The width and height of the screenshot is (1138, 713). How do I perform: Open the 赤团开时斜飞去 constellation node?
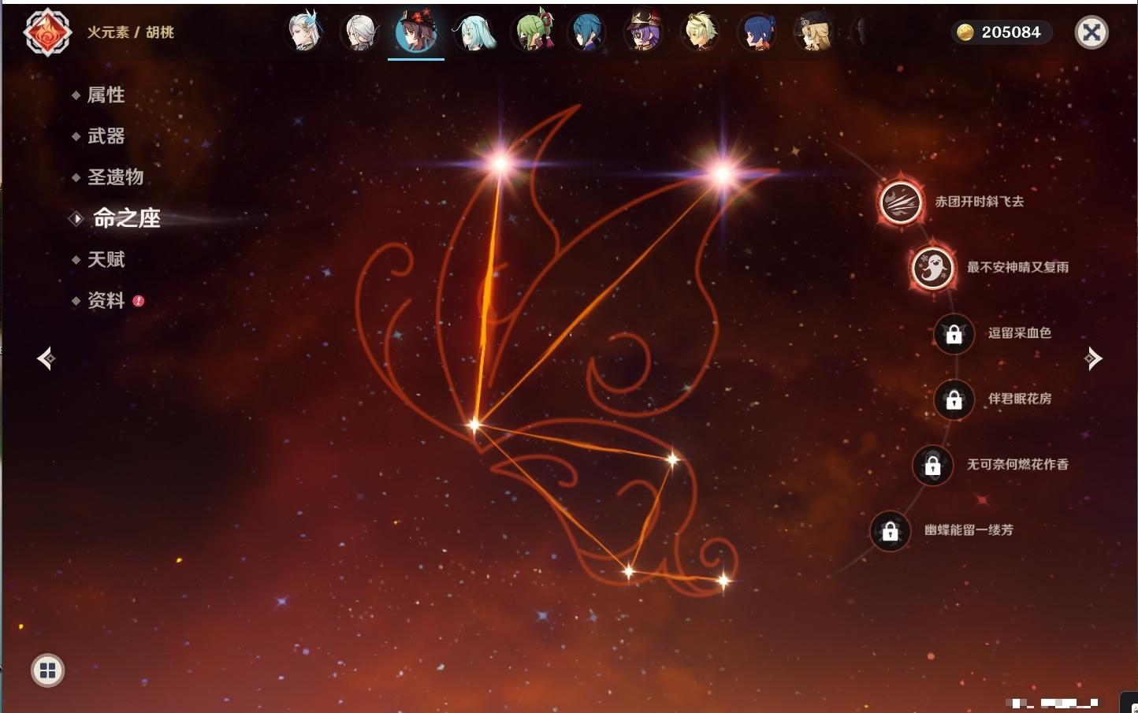pyautogui.click(x=900, y=202)
